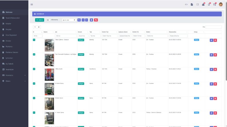Click the date input field

(x=69, y=20)
